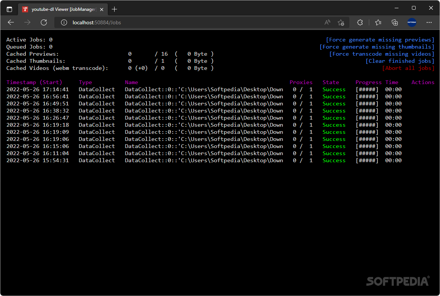Click the 00:00 time of the 16:11:04 job
440x296 pixels.
click(394, 153)
